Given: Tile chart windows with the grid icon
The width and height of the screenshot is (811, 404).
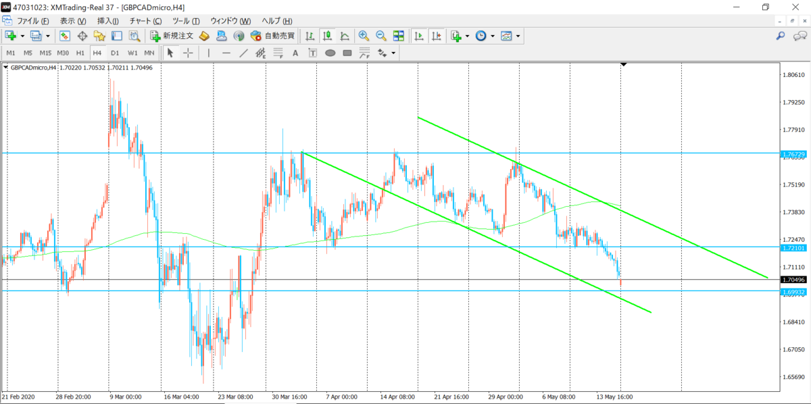Looking at the screenshot, I should click(399, 36).
